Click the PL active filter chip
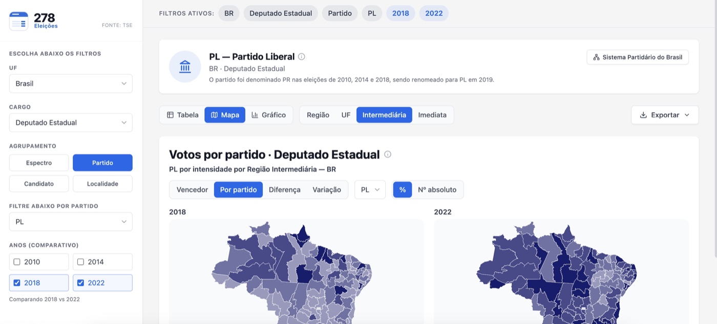Screen dimensions: 717x324 point(372,13)
